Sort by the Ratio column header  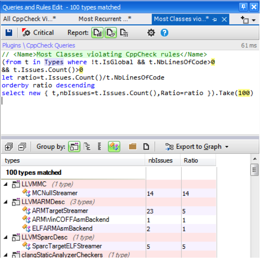tap(198, 160)
